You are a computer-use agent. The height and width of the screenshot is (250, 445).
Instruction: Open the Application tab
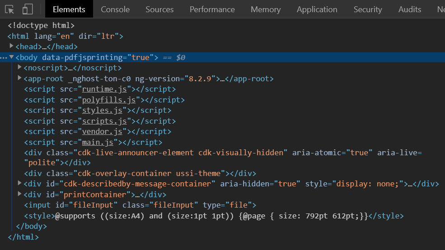pyautogui.click(x=317, y=9)
